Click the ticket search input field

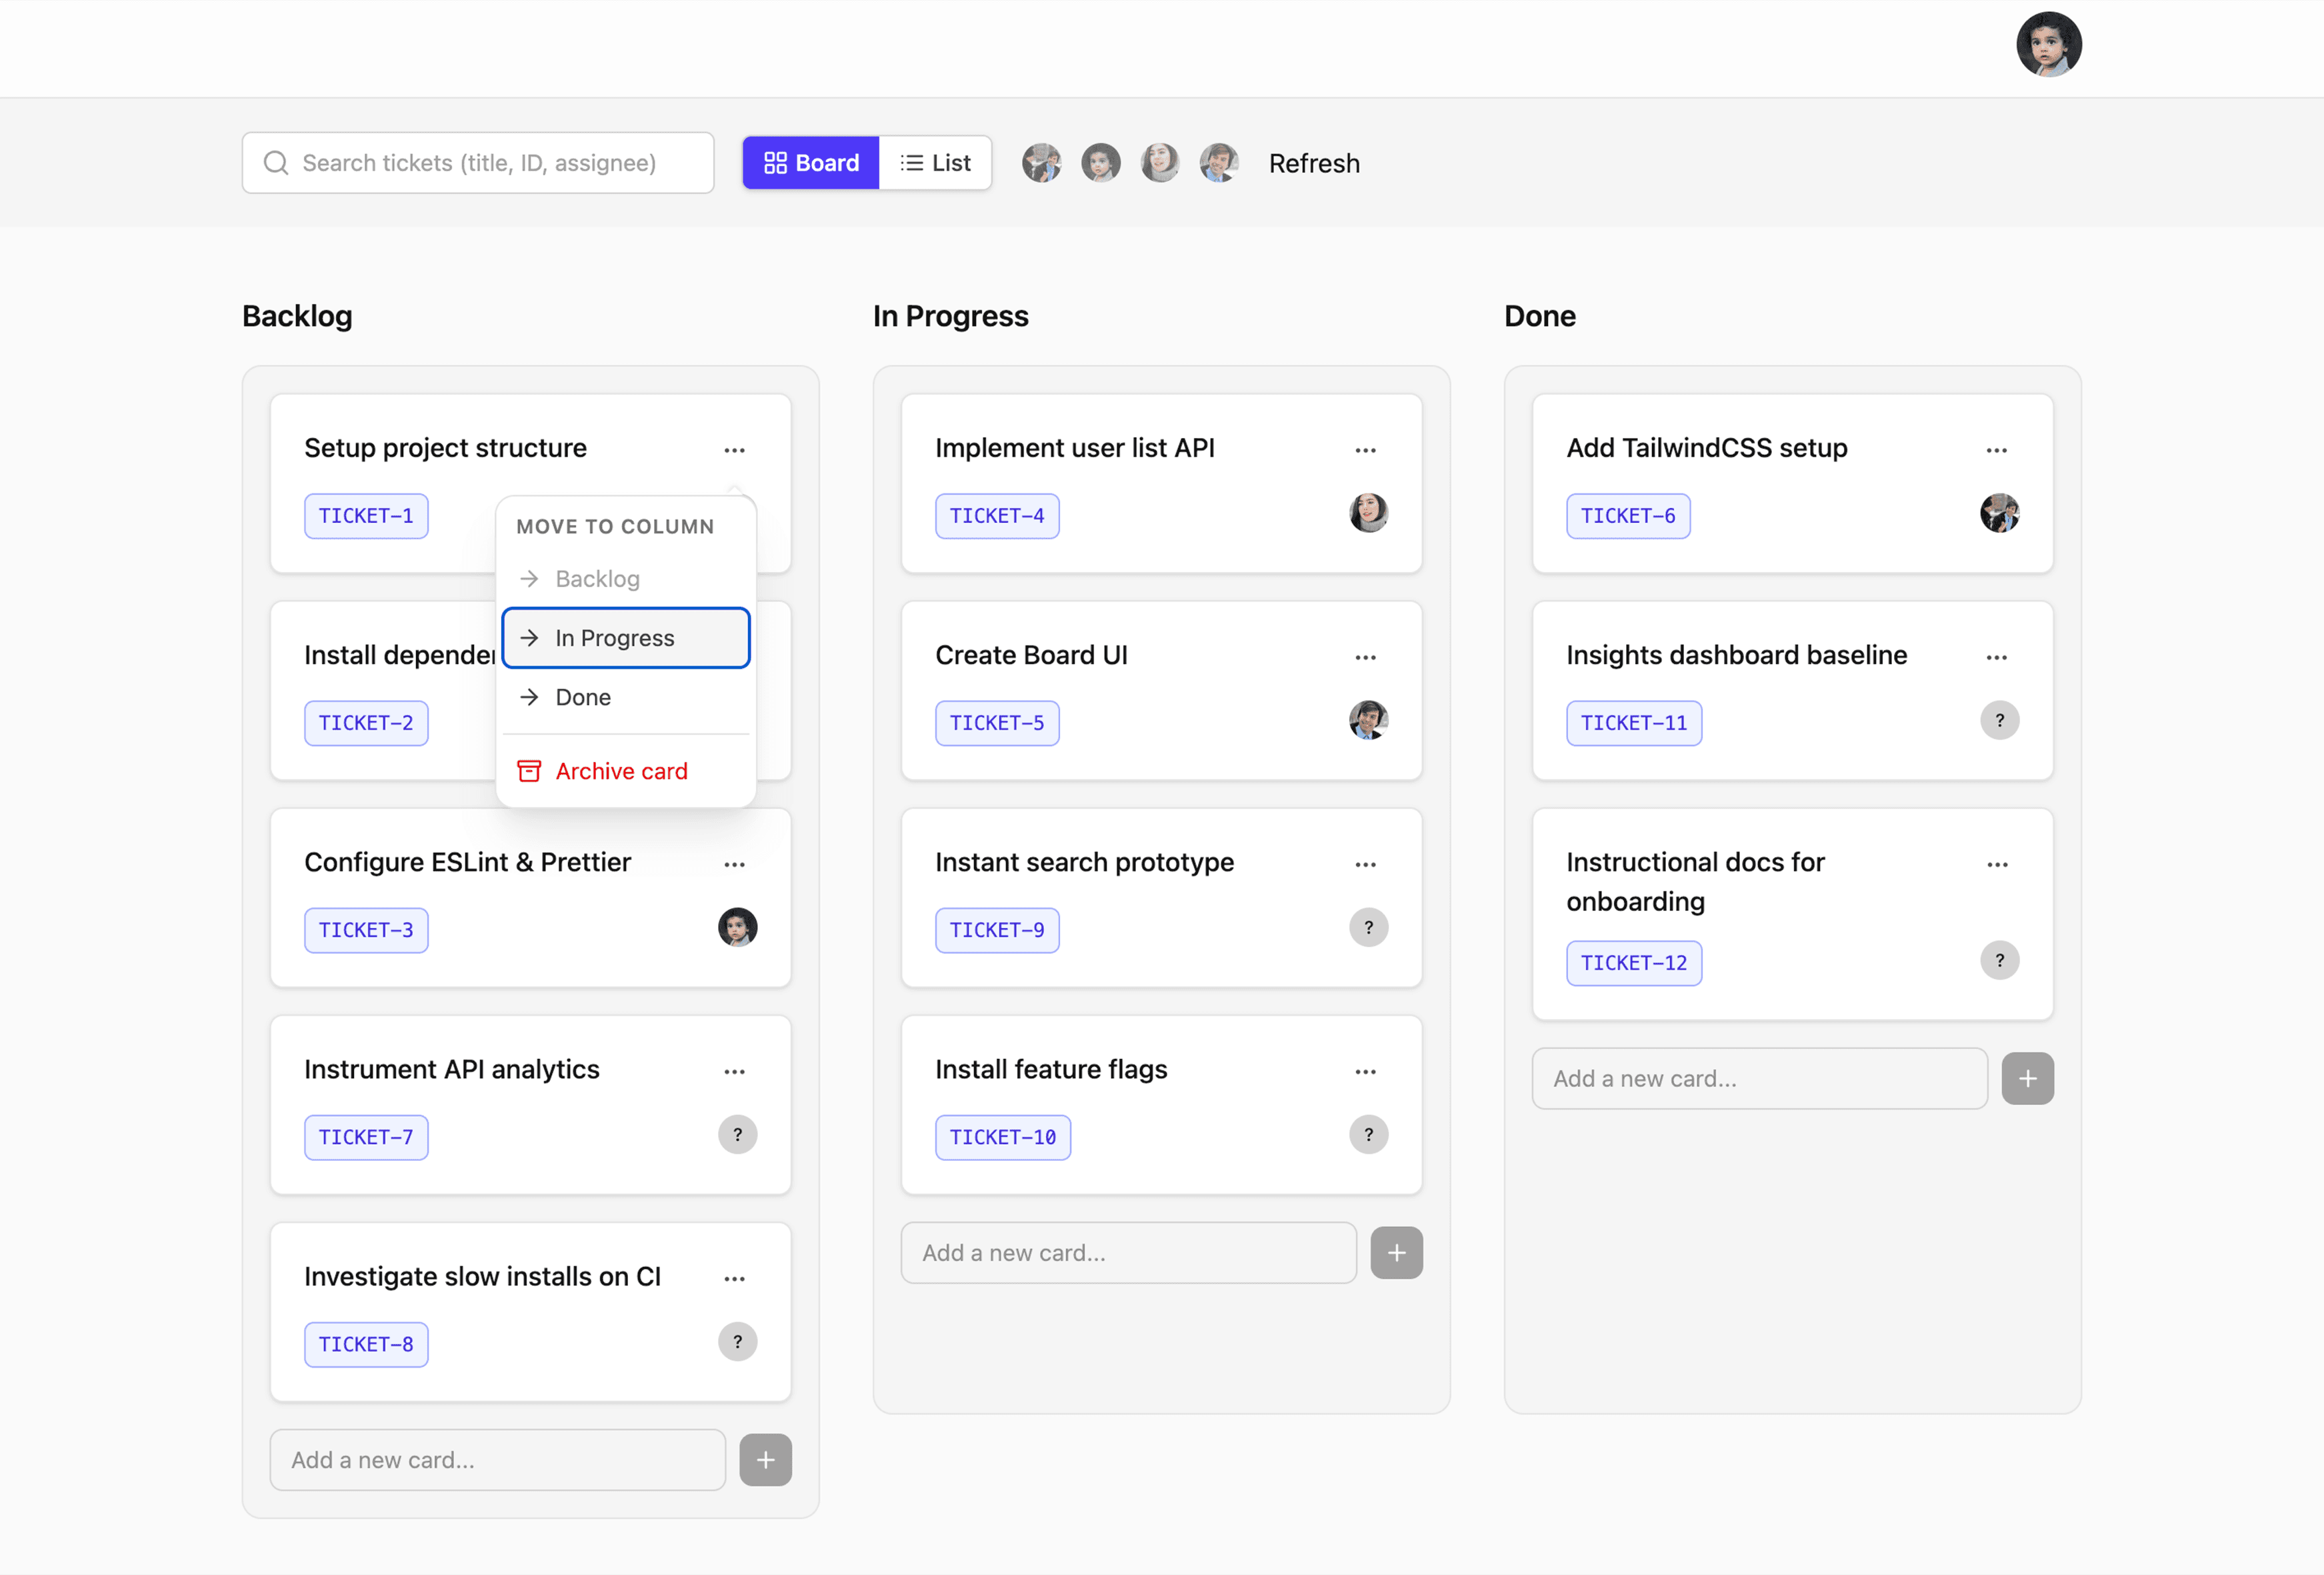478,162
